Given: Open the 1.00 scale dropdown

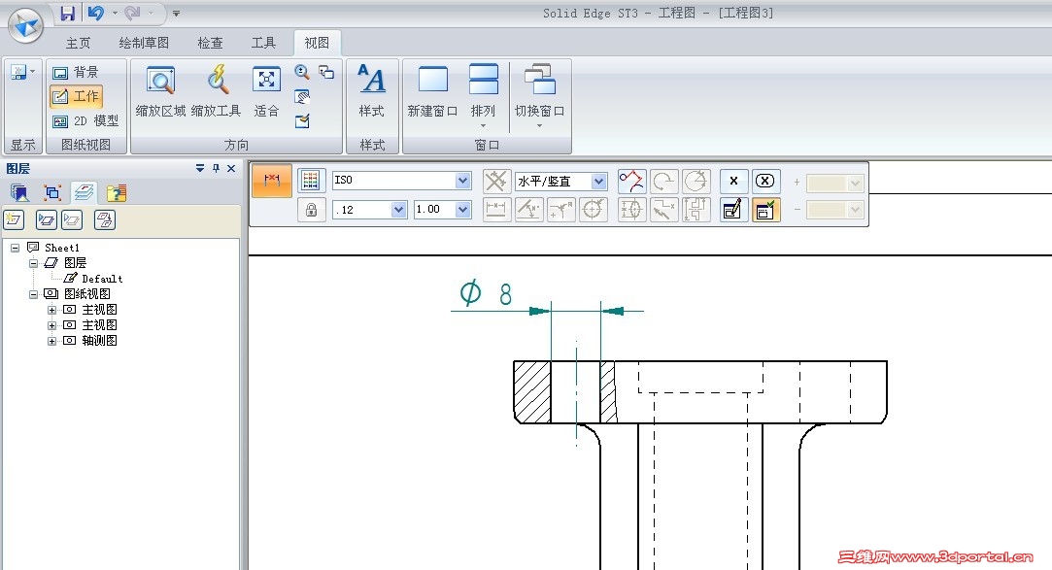Looking at the screenshot, I should (462, 209).
